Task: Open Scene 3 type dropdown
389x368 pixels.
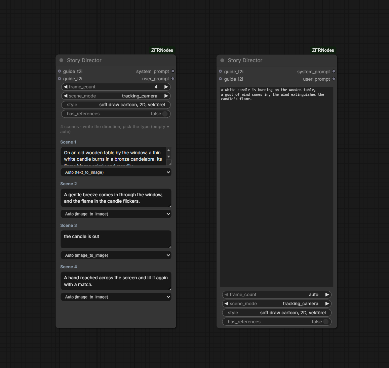Action: tap(116, 255)
